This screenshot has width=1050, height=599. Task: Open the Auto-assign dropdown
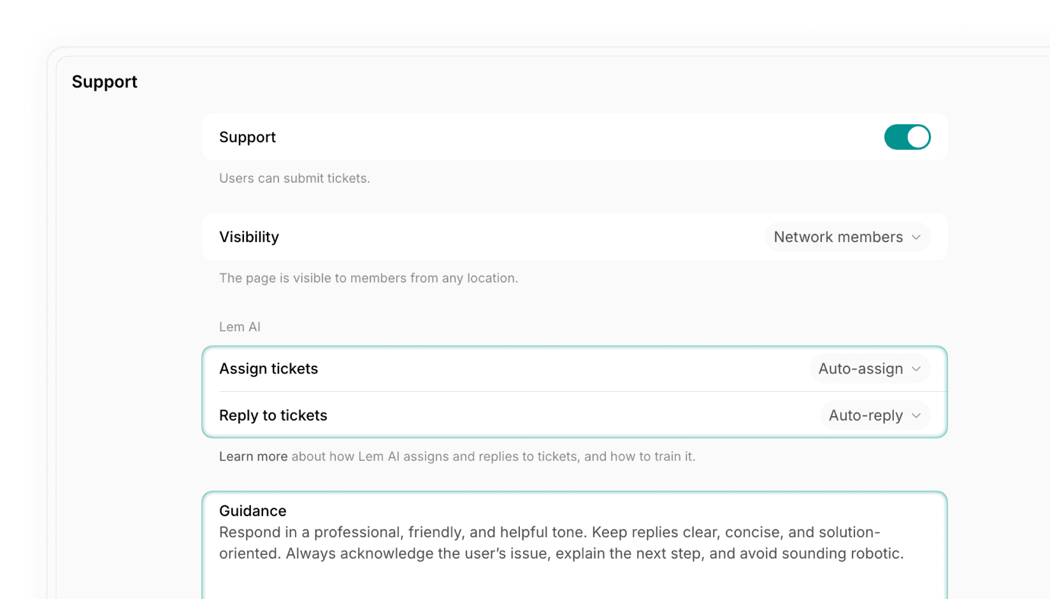click(860, 369)
